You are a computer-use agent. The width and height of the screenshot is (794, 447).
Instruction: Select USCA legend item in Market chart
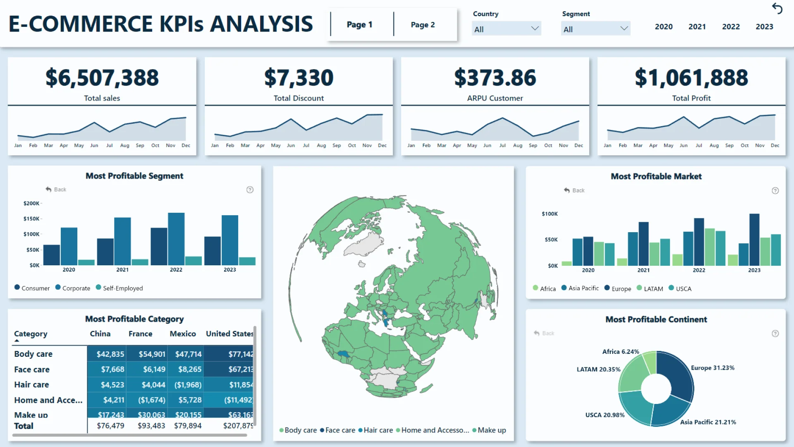click(680, 288)
